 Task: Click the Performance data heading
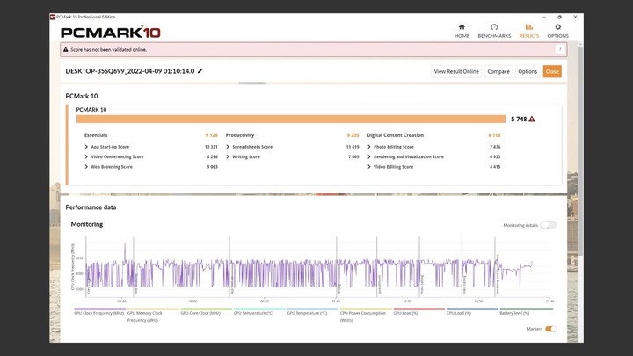point(91,207)
